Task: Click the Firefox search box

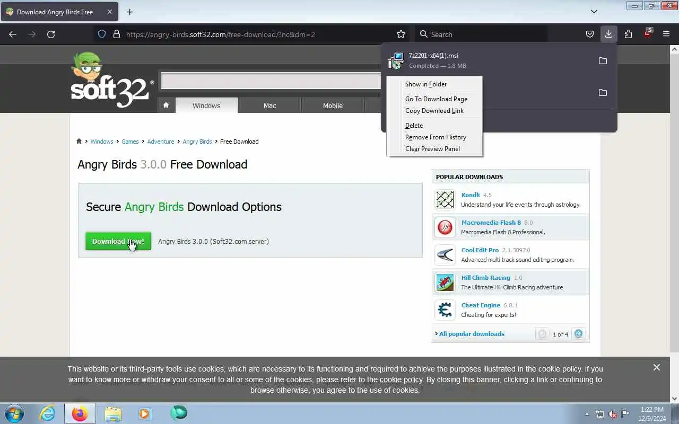Action: pos(481,34)
